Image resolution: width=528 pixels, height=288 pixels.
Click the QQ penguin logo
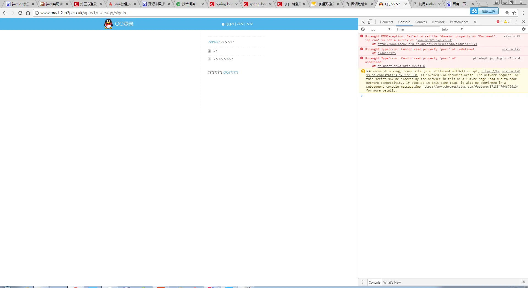(108, 24)
